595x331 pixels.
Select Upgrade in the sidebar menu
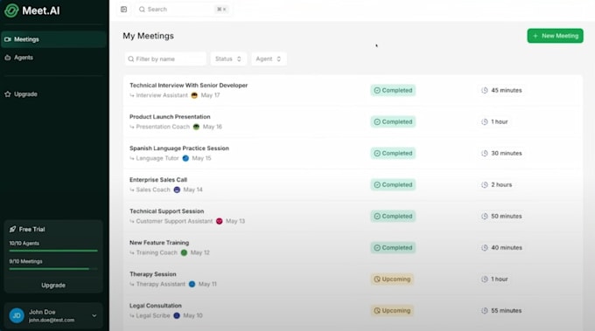click(x=53, y=94)
